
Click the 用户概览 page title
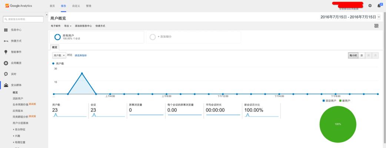tap(58, 18)
